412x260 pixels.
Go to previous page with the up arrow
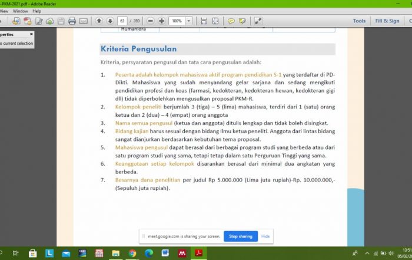[99, 21]
